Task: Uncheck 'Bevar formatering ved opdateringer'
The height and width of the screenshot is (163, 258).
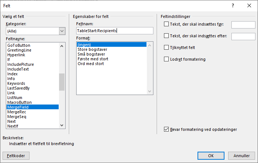Action: [x=166, y=129]
